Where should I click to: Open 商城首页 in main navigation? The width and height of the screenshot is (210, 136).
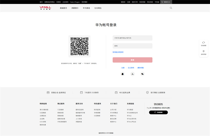coord(64,8)
